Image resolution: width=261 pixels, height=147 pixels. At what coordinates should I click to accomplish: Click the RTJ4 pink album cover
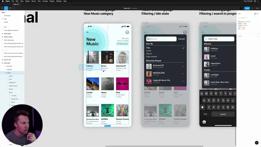pyautogui.click(x=122, y=84)
